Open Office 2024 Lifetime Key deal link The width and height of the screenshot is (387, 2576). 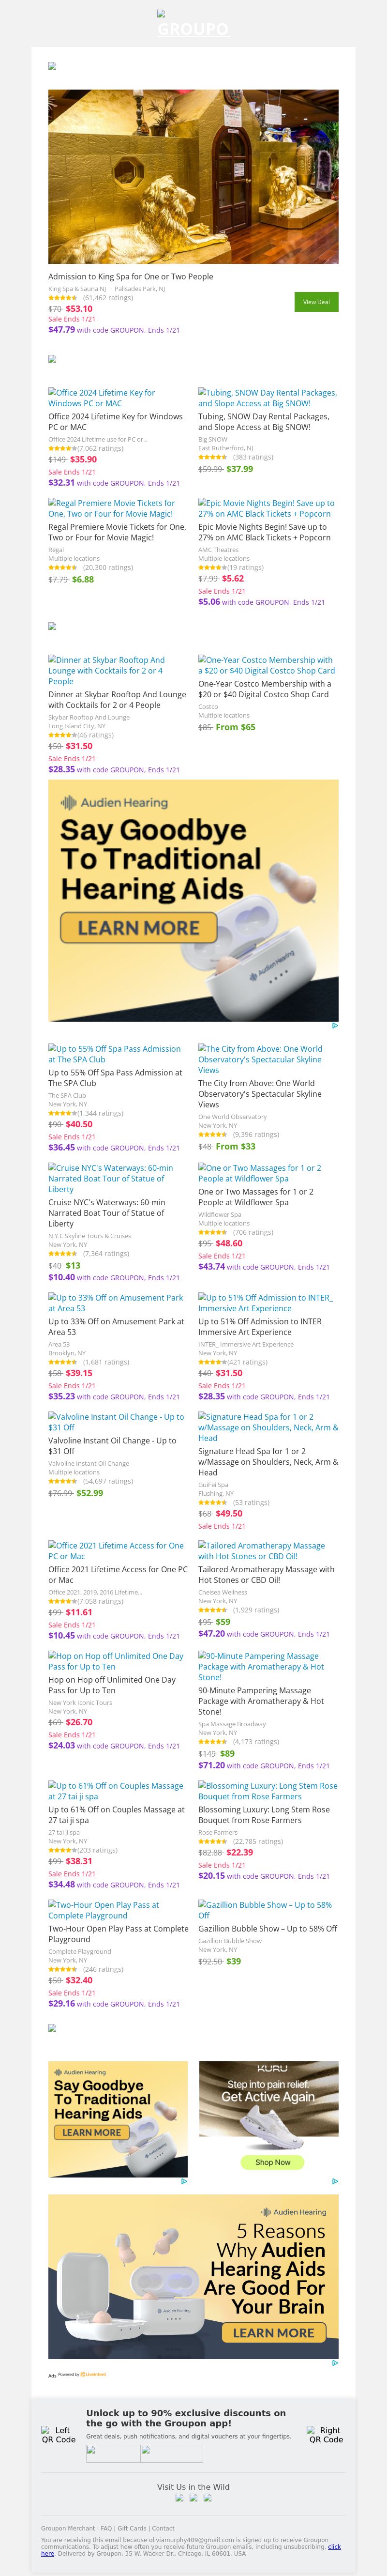[x=101, y=397]
